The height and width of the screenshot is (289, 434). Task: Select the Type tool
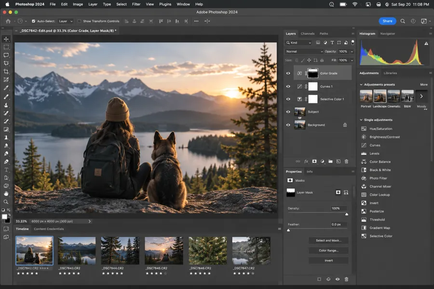(6, 170)
